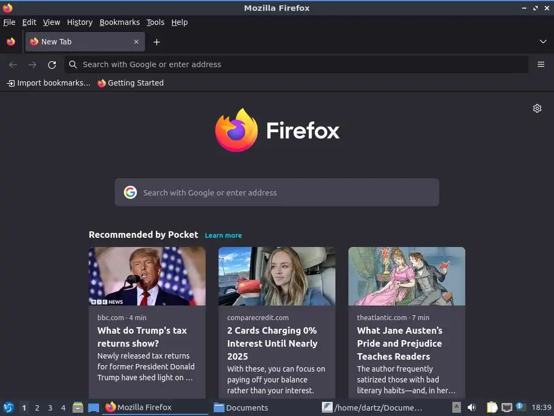The image size is (554, 416).
Task: Open the network monitor tray icon
Action: pos(506,407)
